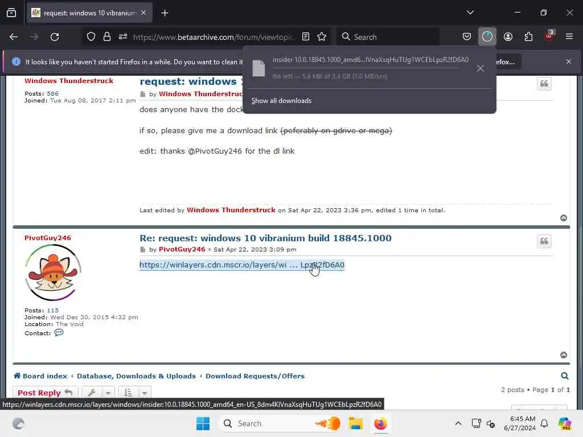This screenshot has width=583, height=437.
Task: Save page to Pocket icon
Action: (467, 37)
